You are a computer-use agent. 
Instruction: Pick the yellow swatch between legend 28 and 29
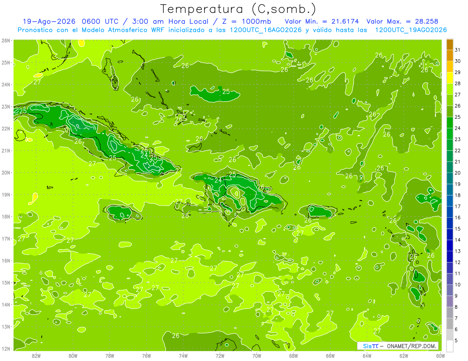coord(450,77)
